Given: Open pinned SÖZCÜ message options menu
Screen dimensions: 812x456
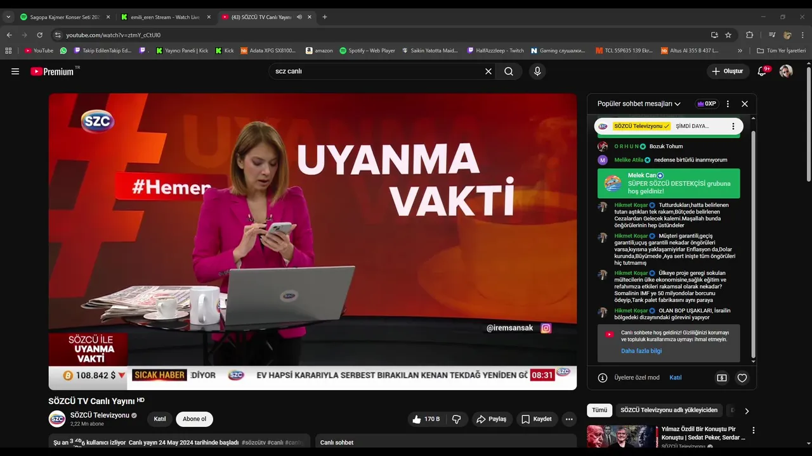Looking at the screenshot, I should [x=733, y=126].
